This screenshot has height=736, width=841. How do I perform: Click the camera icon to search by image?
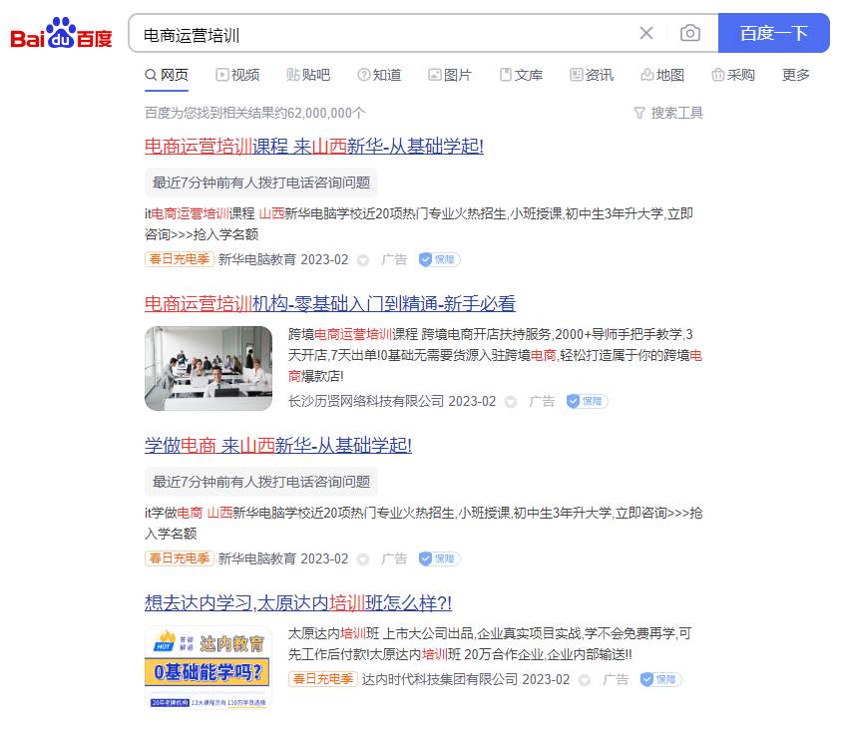689,33
